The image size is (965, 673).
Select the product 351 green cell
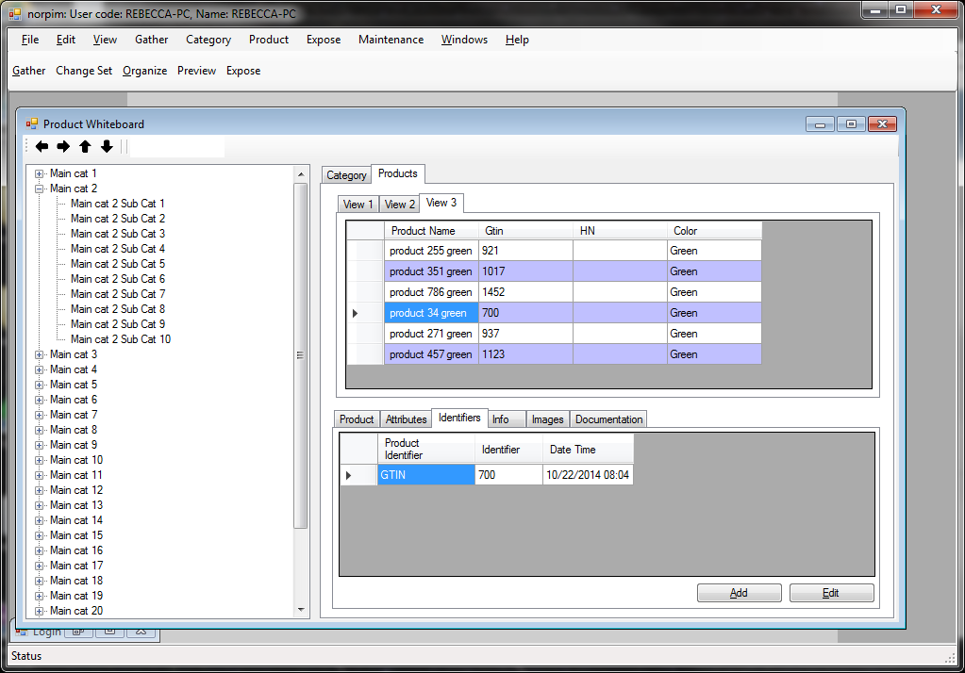(431, 271)
